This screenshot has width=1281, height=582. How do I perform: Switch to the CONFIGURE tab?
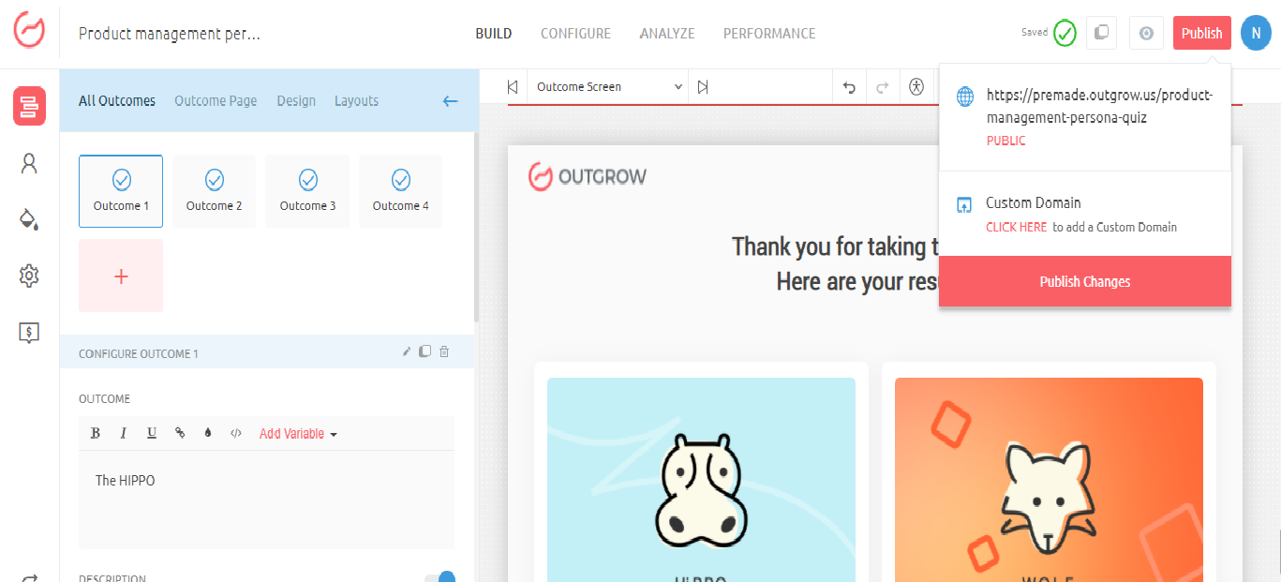click(x=575, y=33)
